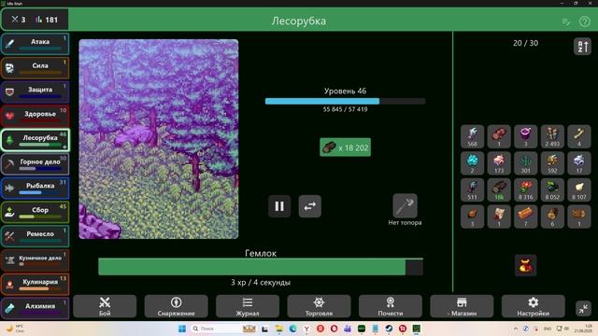Open the Настройки screen
This screenshot has height=336, width=598.
point(533,306)
